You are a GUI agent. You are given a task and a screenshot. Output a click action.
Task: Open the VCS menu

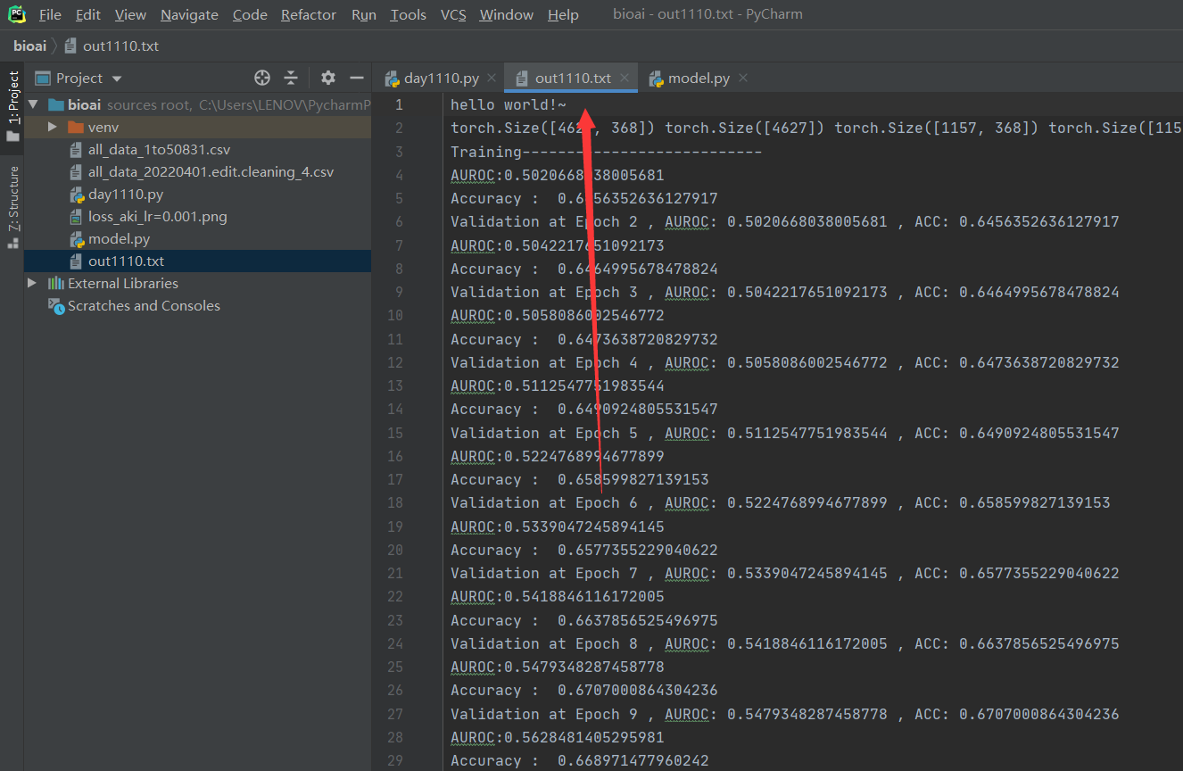click(453, 14)
